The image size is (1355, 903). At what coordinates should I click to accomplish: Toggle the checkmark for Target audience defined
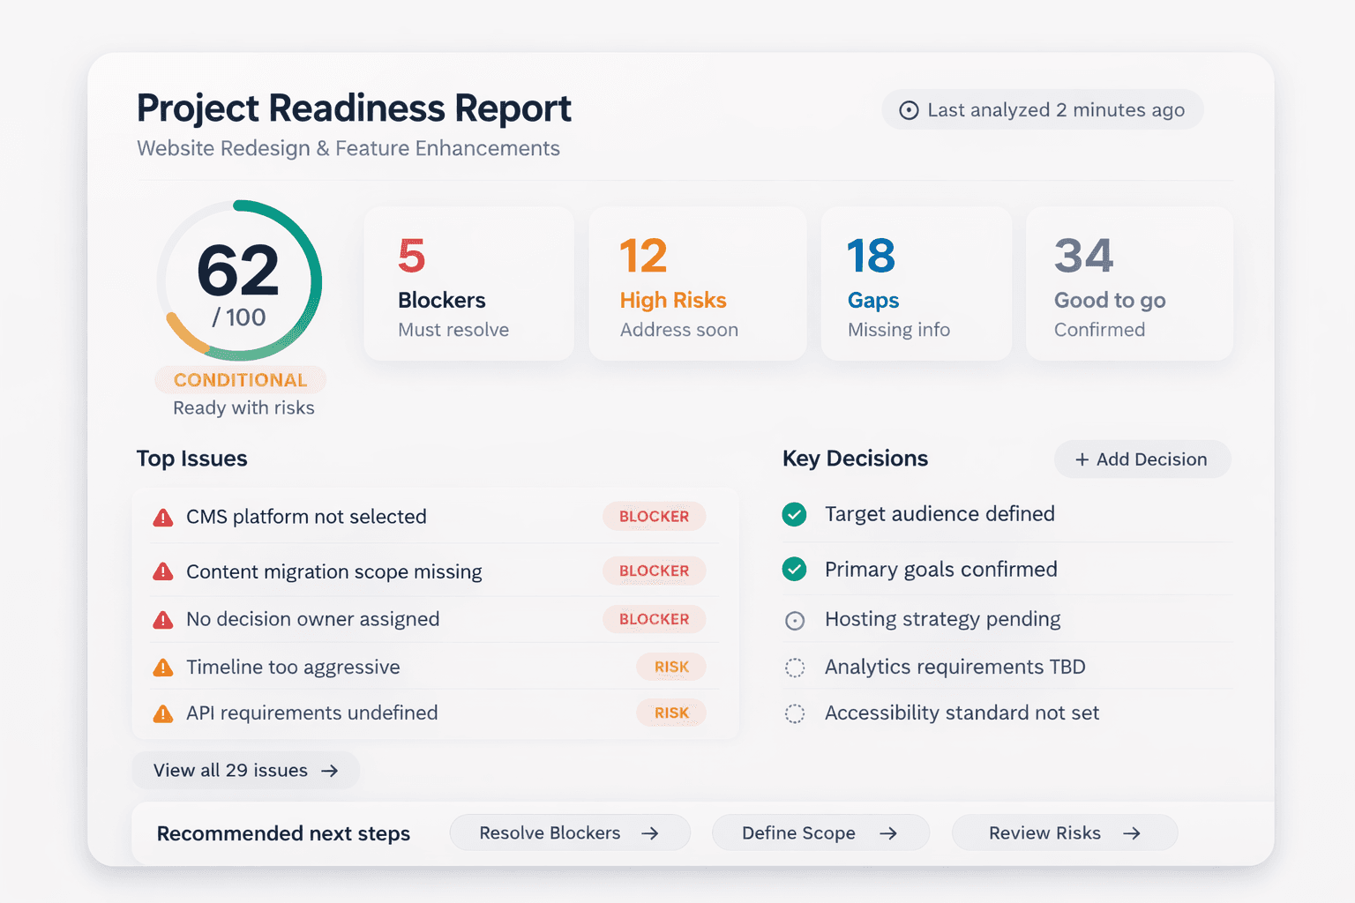point(795,514)
